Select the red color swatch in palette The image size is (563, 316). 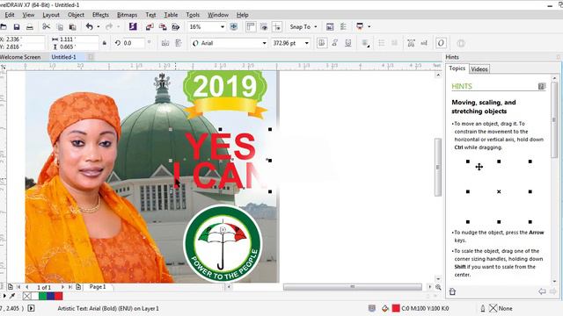(59, 296)
